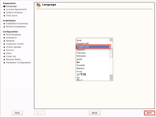Click Time Zone step in sidebar
Viewport: 156px width, 117px height.
(x=12, y=16)
